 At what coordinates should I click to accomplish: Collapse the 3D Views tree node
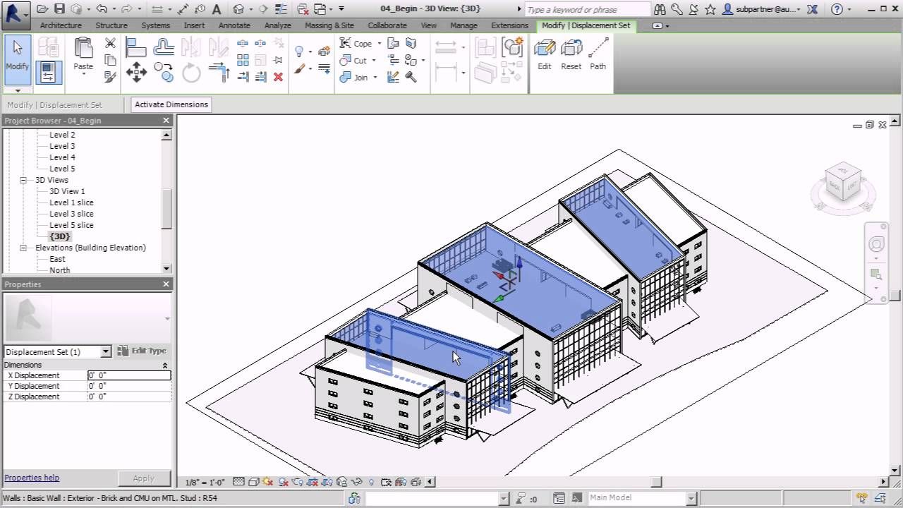23,180
